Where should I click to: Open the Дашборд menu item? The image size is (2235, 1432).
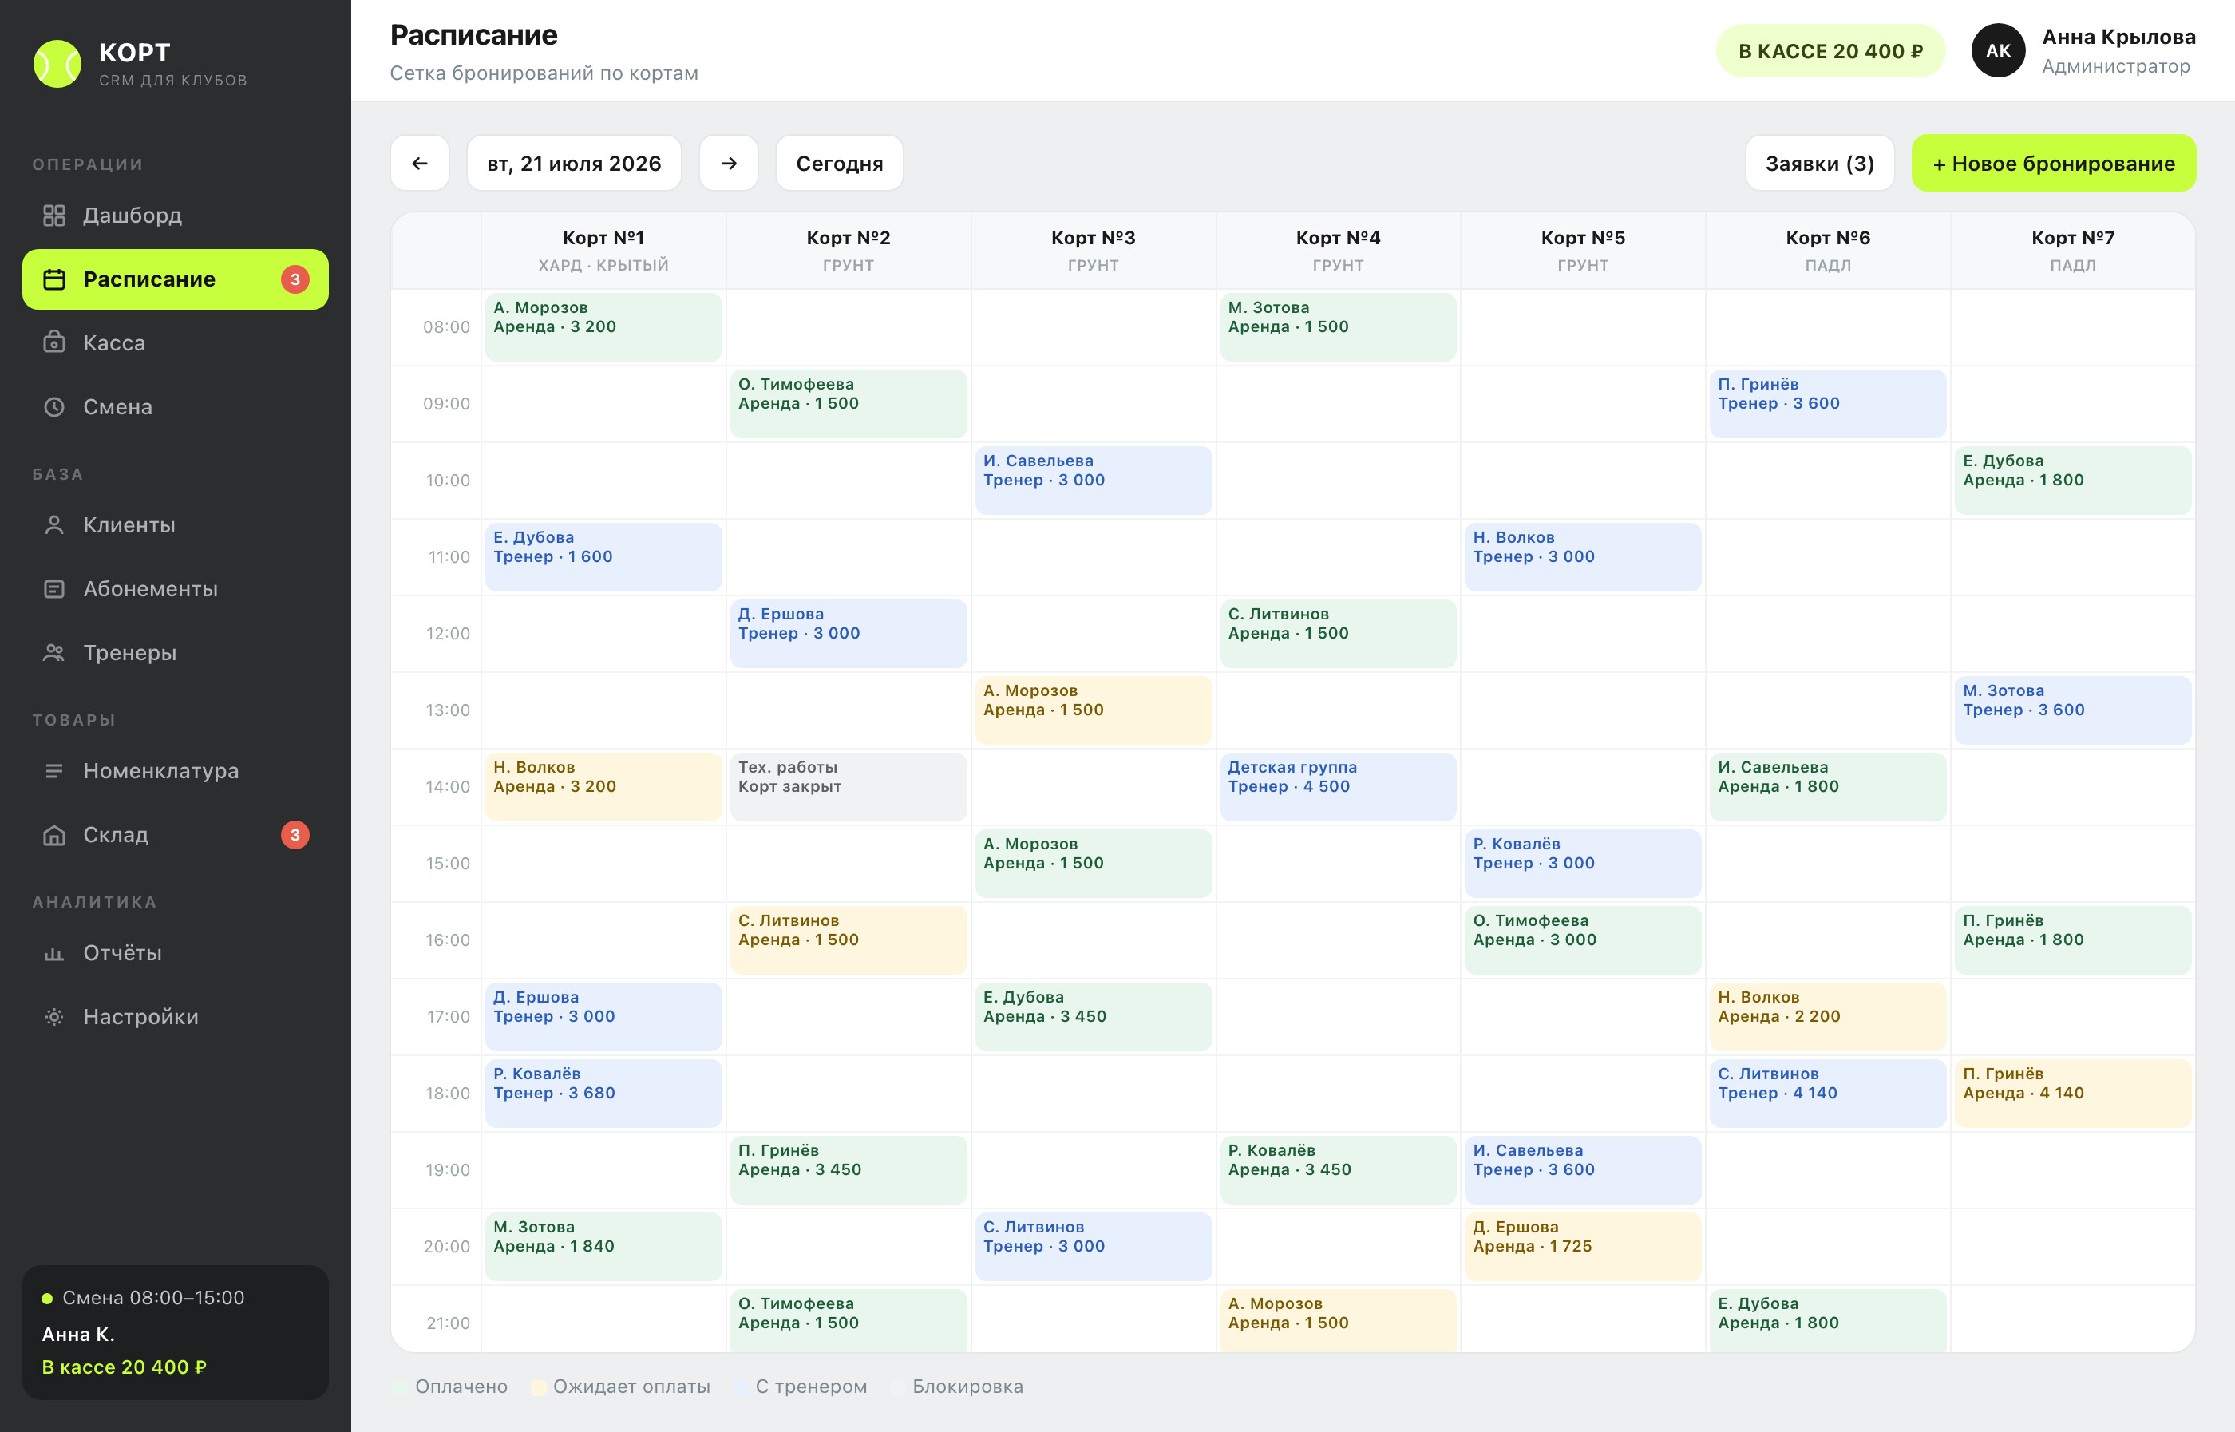pos(176,216)
